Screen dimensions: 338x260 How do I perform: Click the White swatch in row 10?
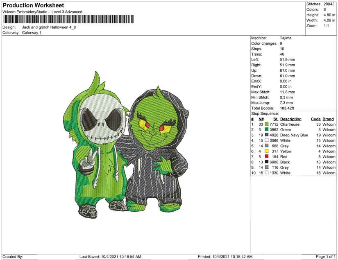click(267, 172)
